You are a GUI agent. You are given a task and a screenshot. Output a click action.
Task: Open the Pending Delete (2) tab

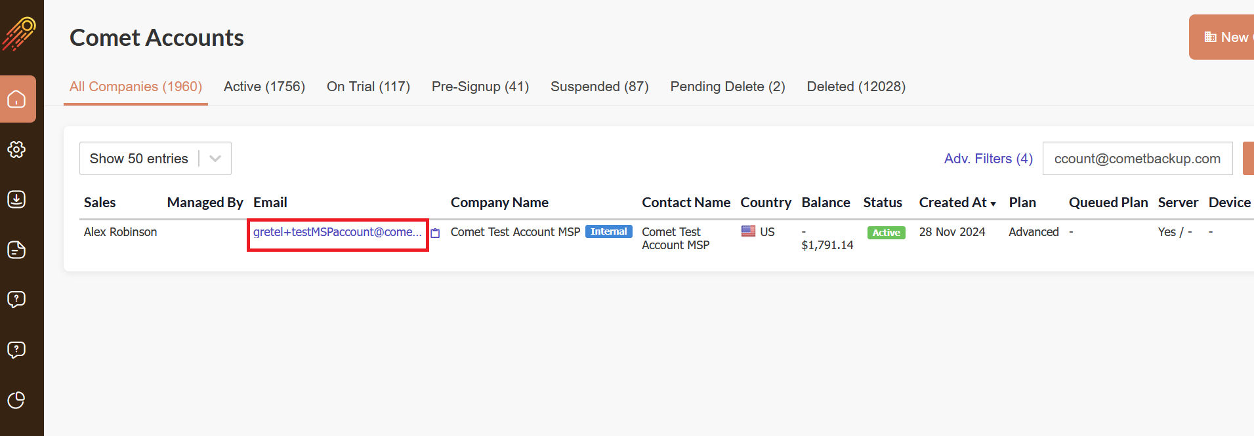coord(728,87)
